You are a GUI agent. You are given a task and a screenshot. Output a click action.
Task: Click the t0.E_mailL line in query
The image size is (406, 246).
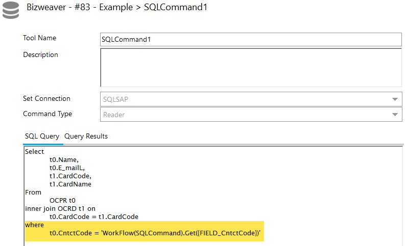point(67,168)
